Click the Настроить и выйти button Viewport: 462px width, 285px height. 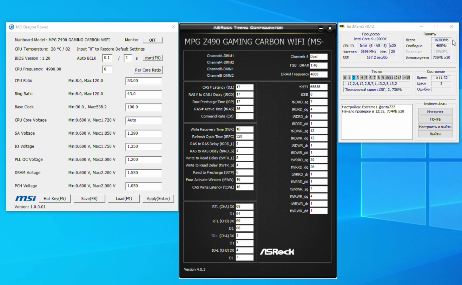coord(435,127)
